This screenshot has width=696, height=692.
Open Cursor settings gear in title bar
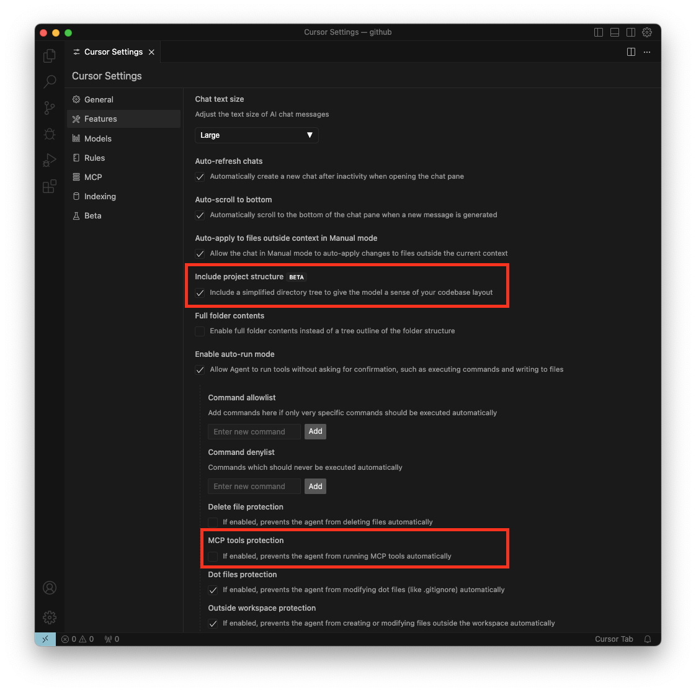[x=647, y=32]
